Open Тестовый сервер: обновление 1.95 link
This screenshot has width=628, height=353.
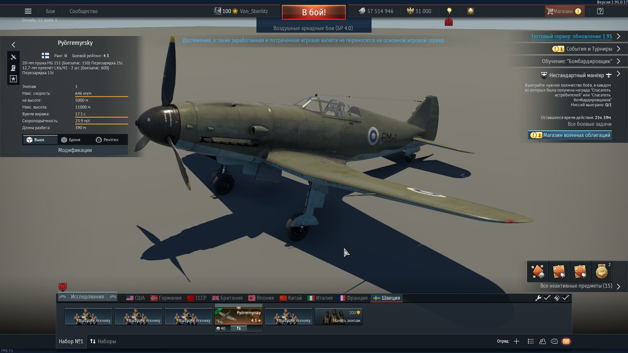pos(571,37)
